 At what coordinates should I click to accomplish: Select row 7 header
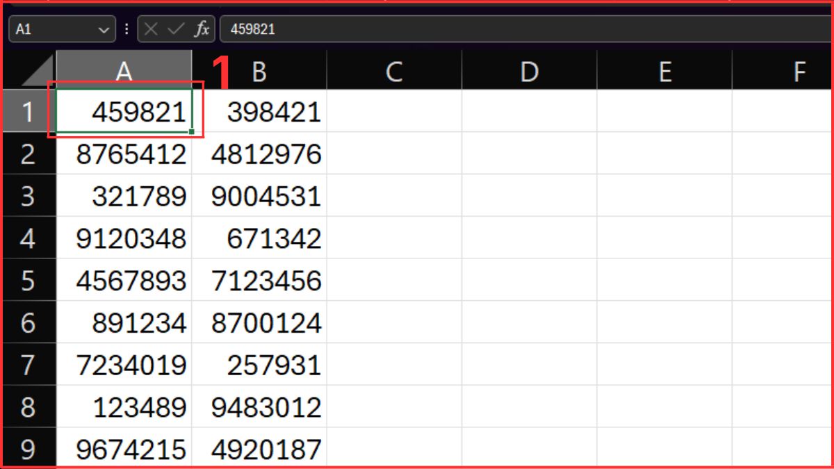coord(29,365)
